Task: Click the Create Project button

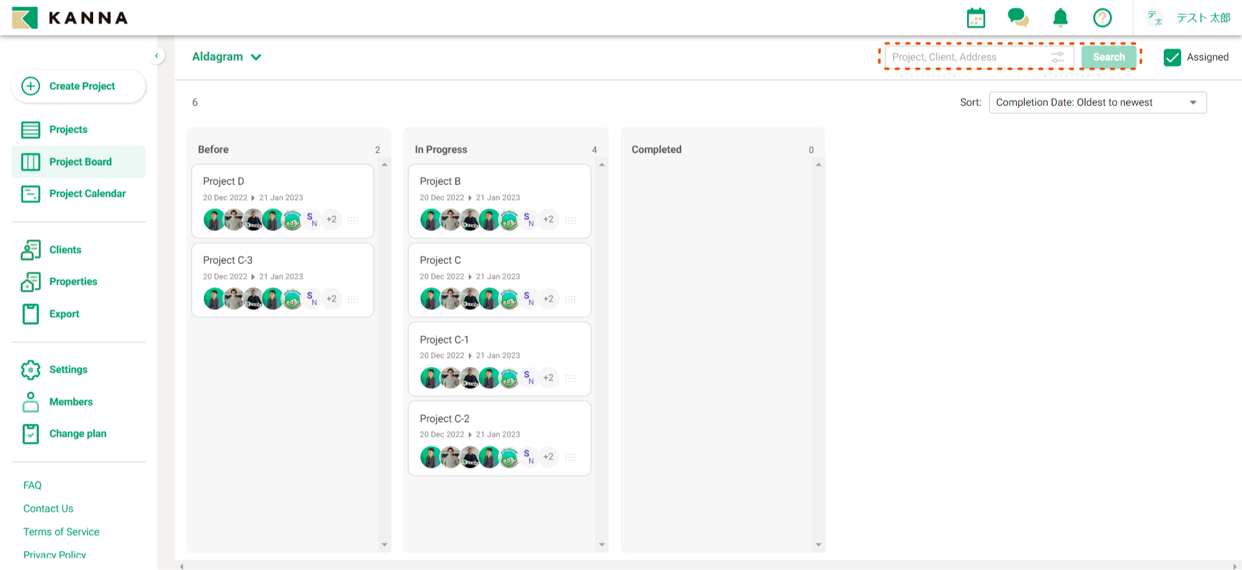Action: pos(79,86)
